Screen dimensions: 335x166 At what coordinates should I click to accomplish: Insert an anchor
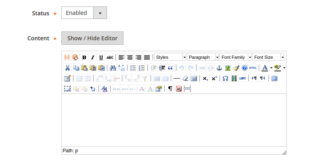tap(219, 68)
